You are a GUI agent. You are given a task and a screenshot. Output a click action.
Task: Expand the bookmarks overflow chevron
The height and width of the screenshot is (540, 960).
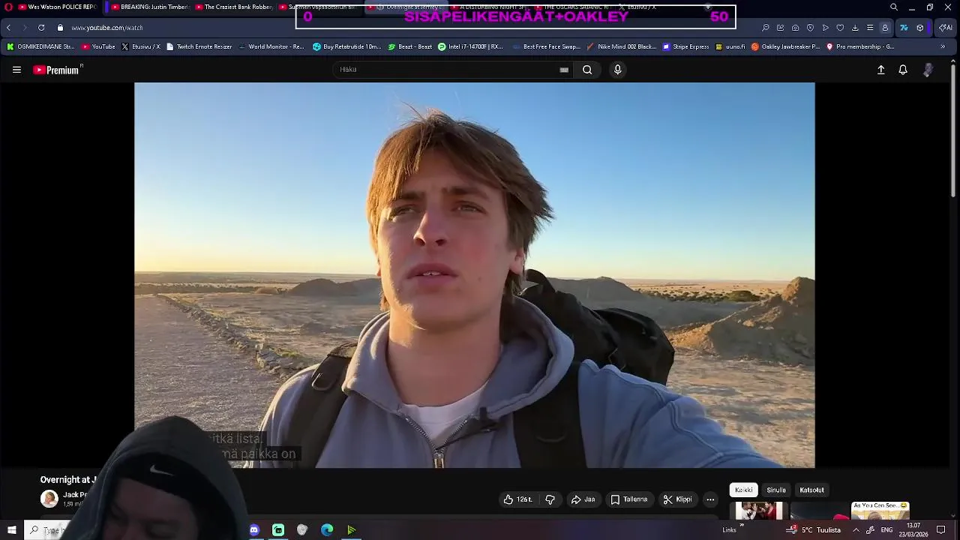[943, 46]
